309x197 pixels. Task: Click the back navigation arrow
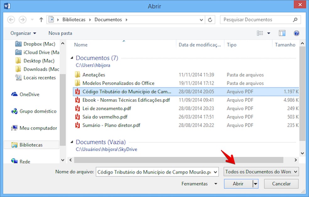11,19
